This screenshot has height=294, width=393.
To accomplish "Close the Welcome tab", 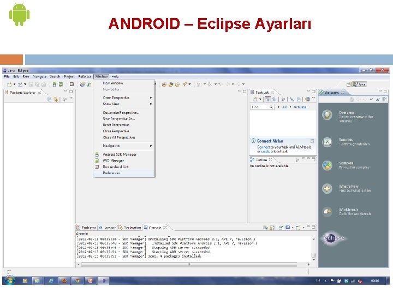I will (342, 92).
